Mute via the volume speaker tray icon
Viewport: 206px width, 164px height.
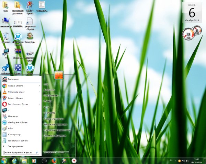[187, 161]
